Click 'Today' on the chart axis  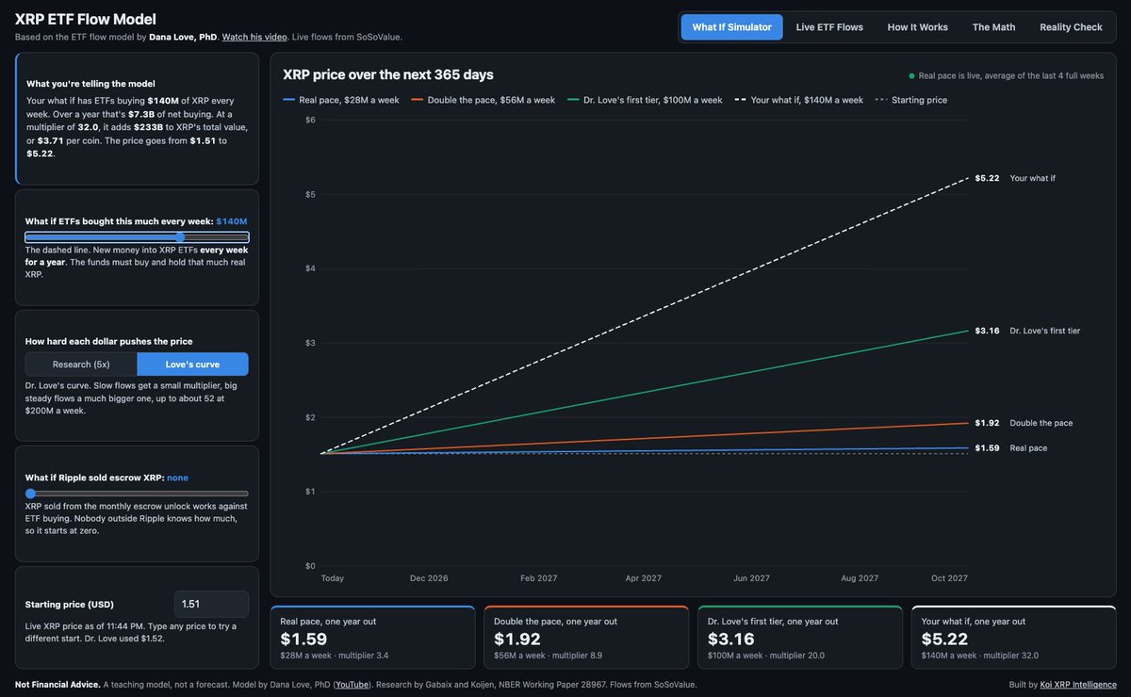(332, 578)
